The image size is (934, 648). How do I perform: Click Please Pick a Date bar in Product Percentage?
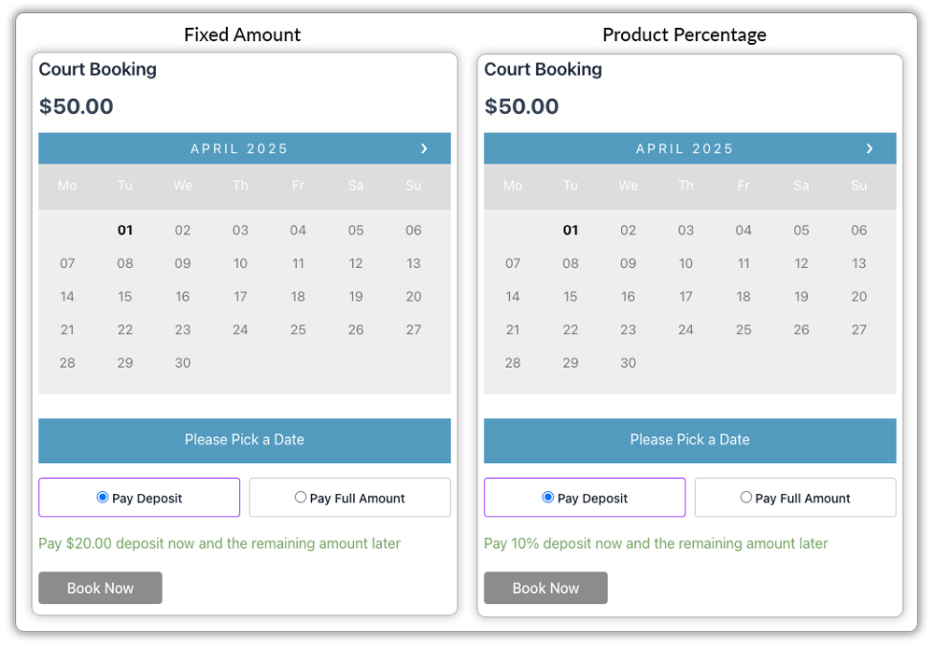pyautogui.click(x=689, y=440)
